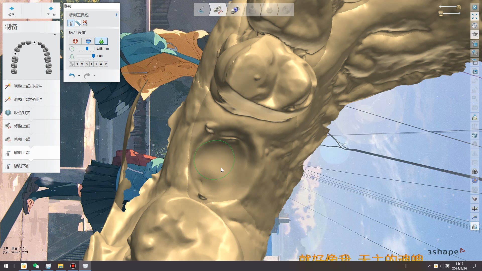Select wax knife preset number 4

pos(91,64)
